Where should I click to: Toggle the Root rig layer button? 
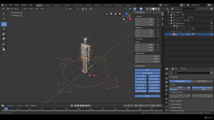pyautogui.click(x=147, y=96)
